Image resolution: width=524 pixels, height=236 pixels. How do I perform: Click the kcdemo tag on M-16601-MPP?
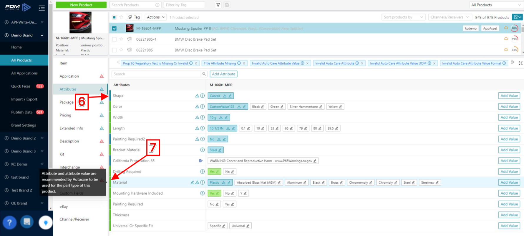point(471,28)
